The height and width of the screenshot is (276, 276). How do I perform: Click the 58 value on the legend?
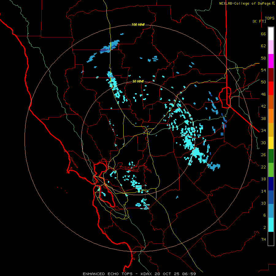pyautogui.click(x=263, y=58)
